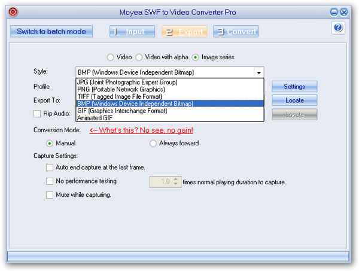Click the greyed-out Locate button

coord(294,114)
